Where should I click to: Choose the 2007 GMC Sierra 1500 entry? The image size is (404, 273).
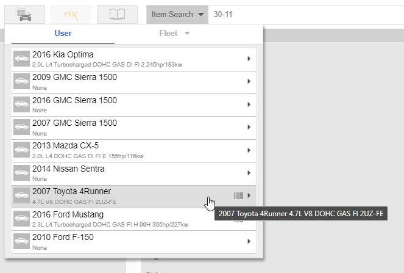coord(122,127)
